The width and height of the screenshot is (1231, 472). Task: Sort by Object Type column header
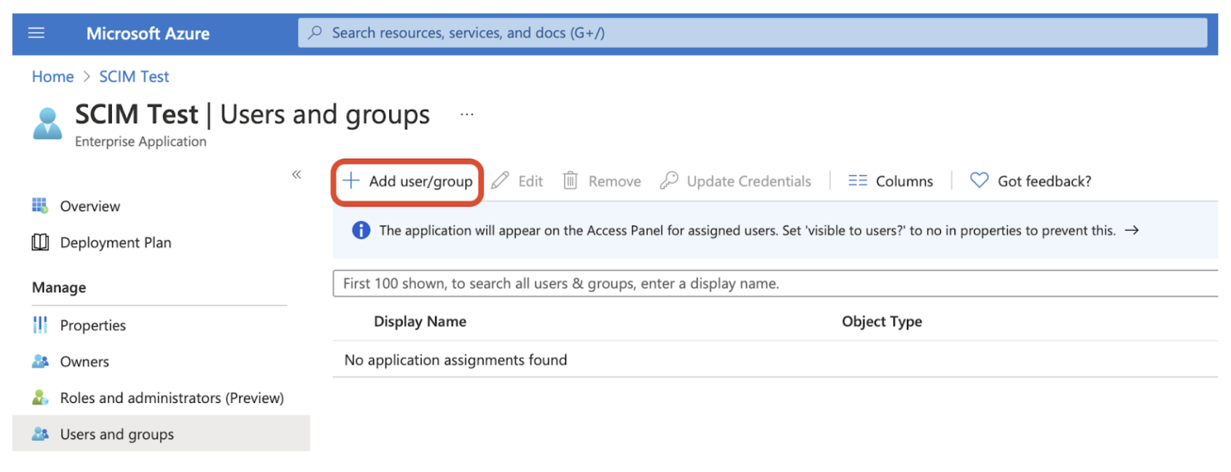(x=882, y=322)
